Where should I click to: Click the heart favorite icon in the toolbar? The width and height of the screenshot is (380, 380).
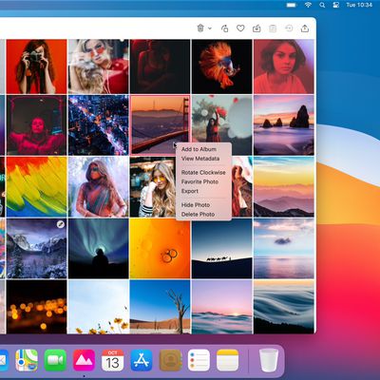(x=240, y=28)
